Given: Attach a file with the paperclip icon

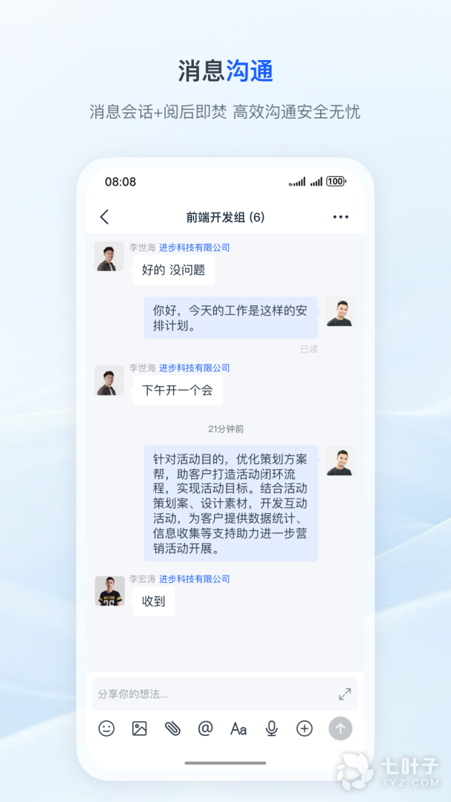Looking at the screenshot, I should (x=172, y=728).
